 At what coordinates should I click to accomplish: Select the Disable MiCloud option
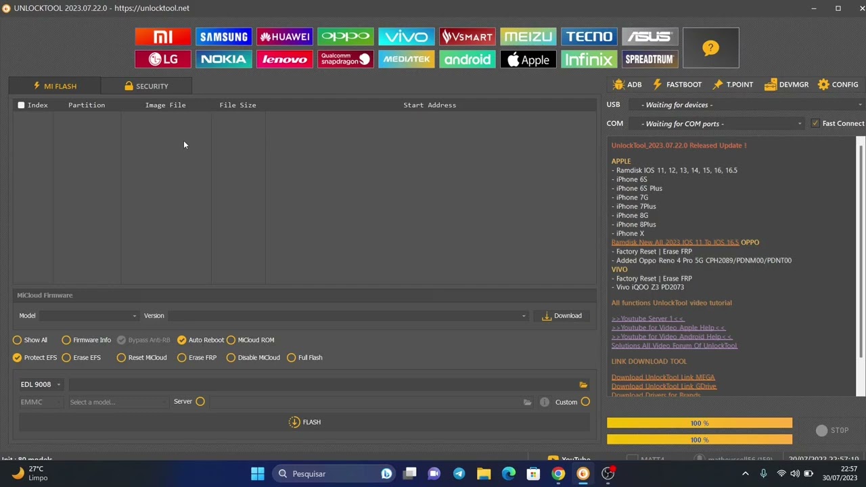click(253, 358)
